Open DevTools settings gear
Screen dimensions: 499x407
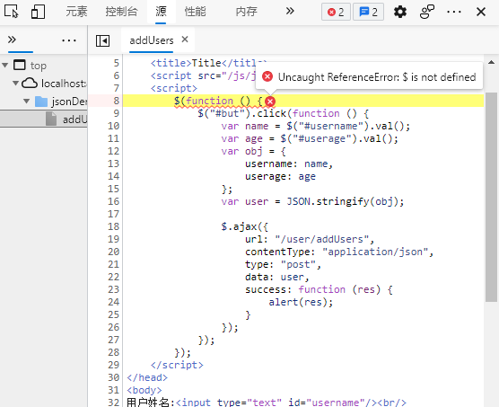click(400, 12)
